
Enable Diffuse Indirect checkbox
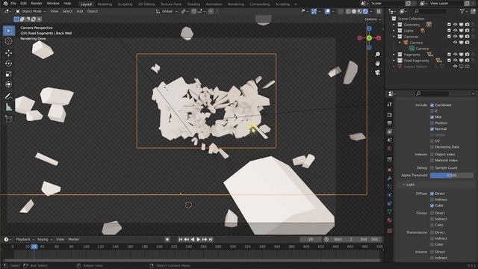[432, 200]
